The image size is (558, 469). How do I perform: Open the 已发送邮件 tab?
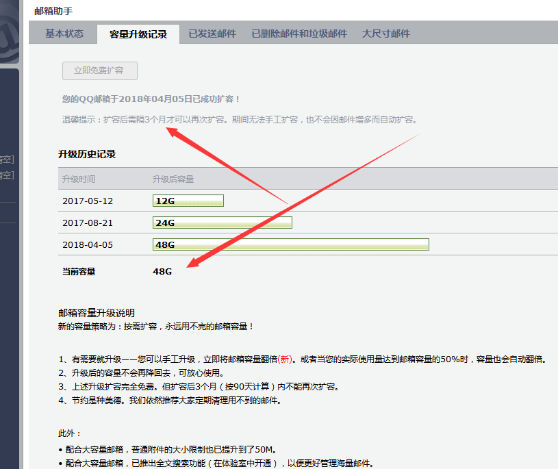click(x=212, y=34)
